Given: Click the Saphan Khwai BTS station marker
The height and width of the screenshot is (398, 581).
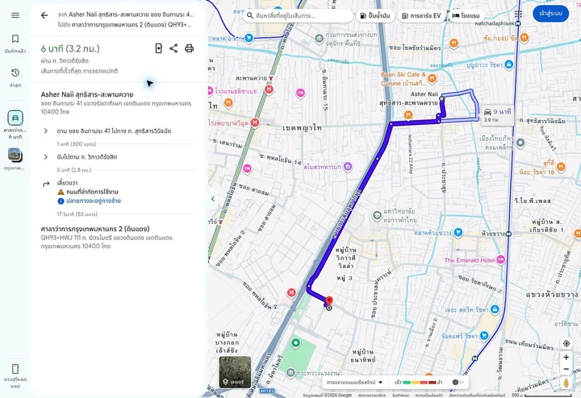Looking at the screenshot, I should tap(272, 78).
